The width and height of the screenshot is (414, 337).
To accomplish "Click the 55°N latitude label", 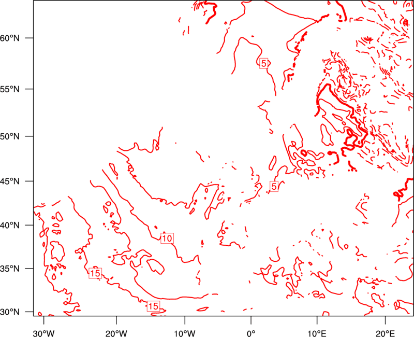I will tap(10, 89).
